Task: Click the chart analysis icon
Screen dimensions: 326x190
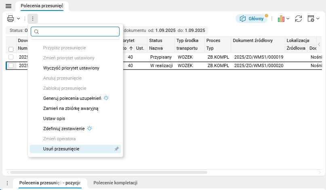Action: coord(281,19)
